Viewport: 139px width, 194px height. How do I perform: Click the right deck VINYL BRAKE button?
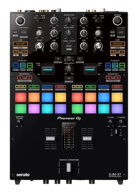[115, 65]
